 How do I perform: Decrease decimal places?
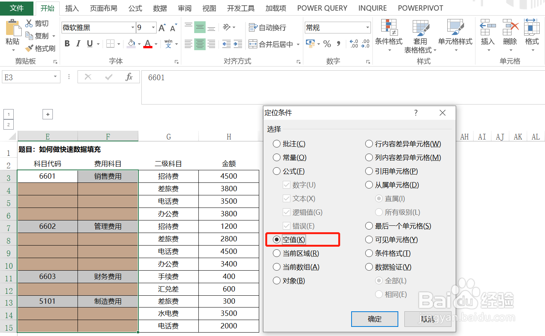click(365, 44)
